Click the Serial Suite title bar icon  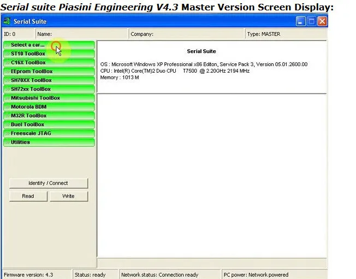coord(7,21)
